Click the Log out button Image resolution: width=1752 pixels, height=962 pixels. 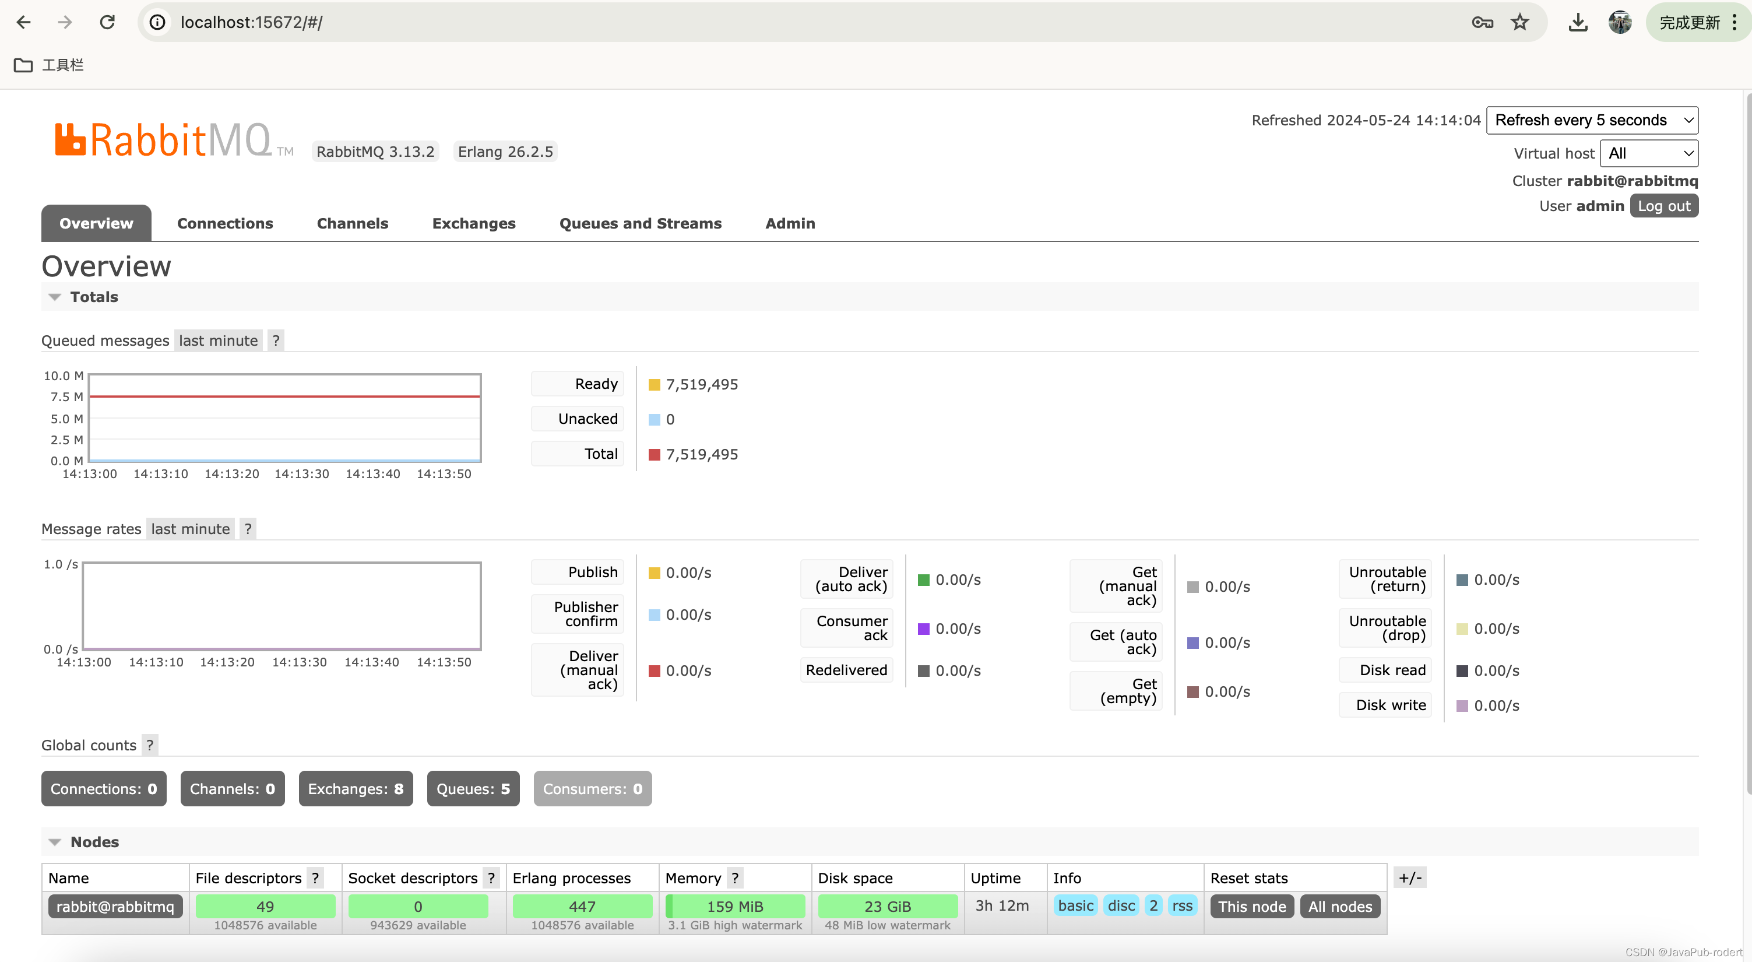(1663, 206)
